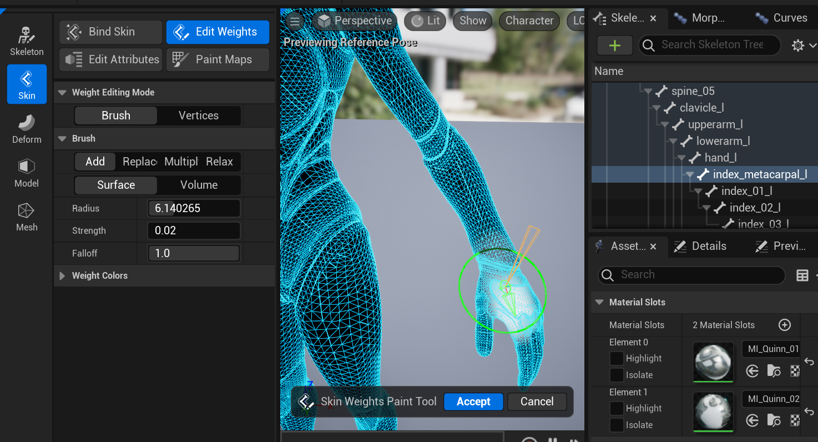
Task: Open the MI_Quinn_02 material dropdown
Action: (x=771, y=399)
